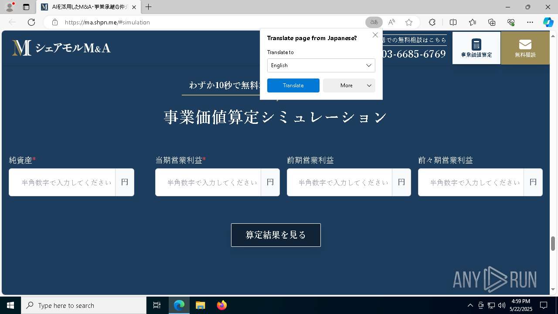Image resolution: width=558 pixels, height=314 pixels.
Task: Close the AIを活用したM&A browser tab
Action: pyautogui.click(x=134, y=7)
